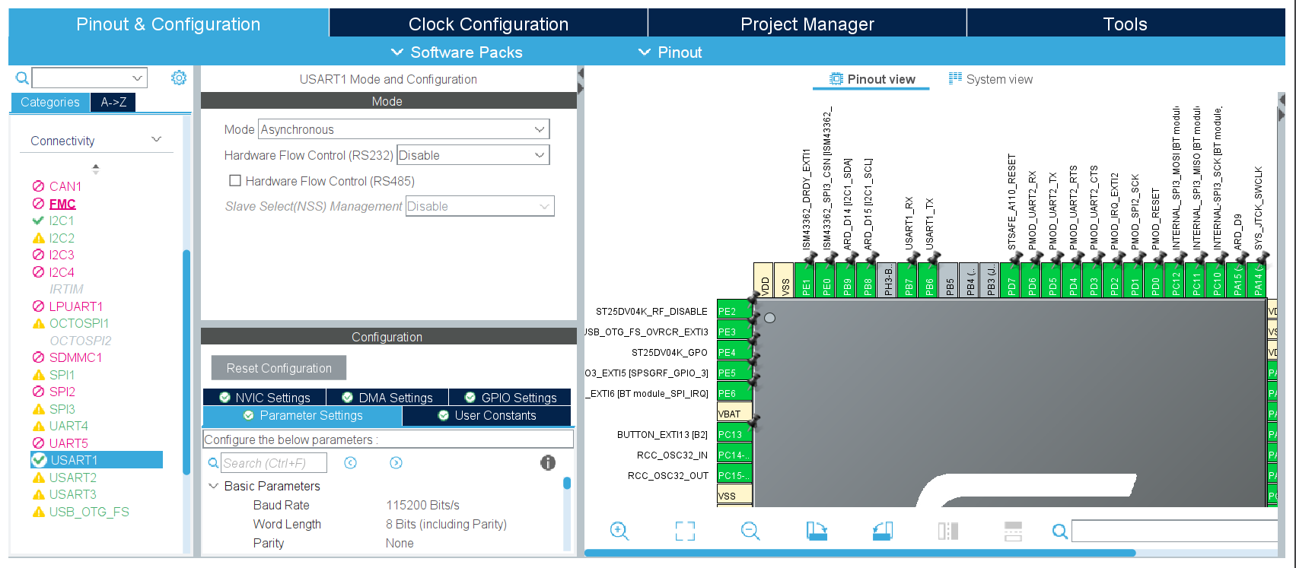Enable Hardware Flow Control (RS485) checkbox
Viewport: 1296px width, 568px height.
tap(235, 181)
